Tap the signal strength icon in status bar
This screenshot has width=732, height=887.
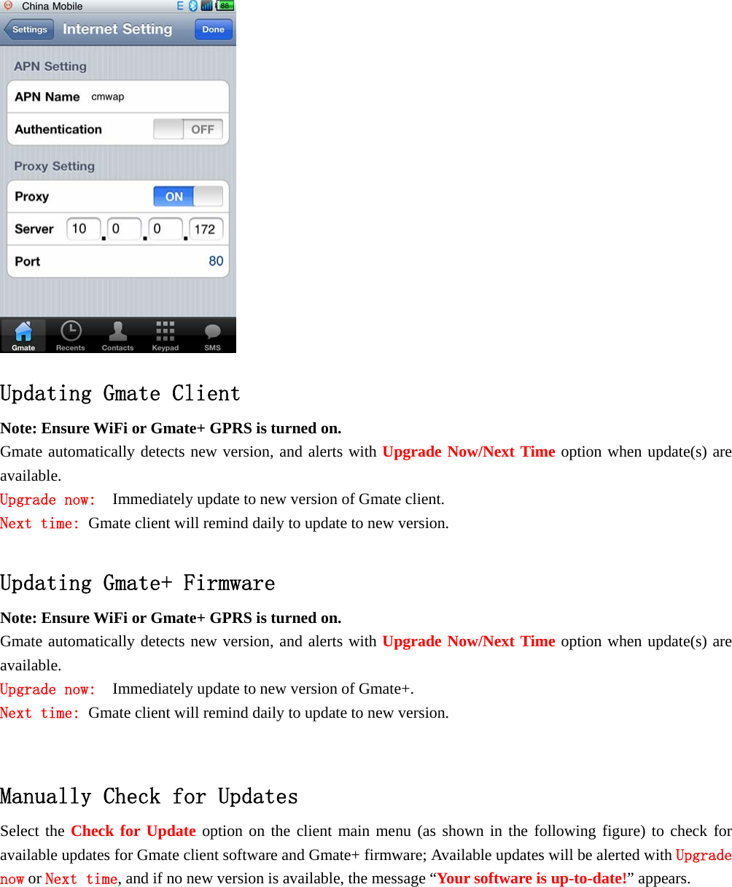(206, 6)
